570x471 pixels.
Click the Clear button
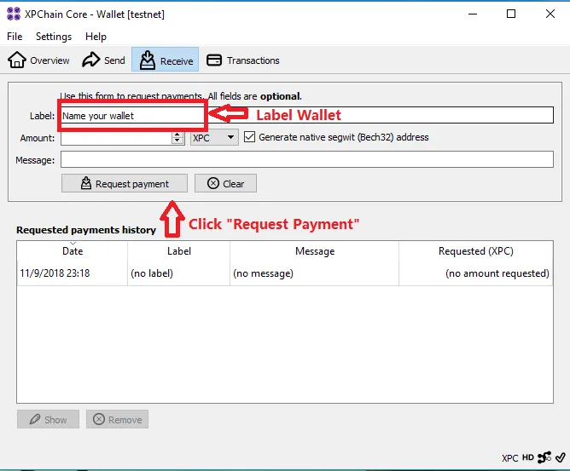tap(225, 183)
